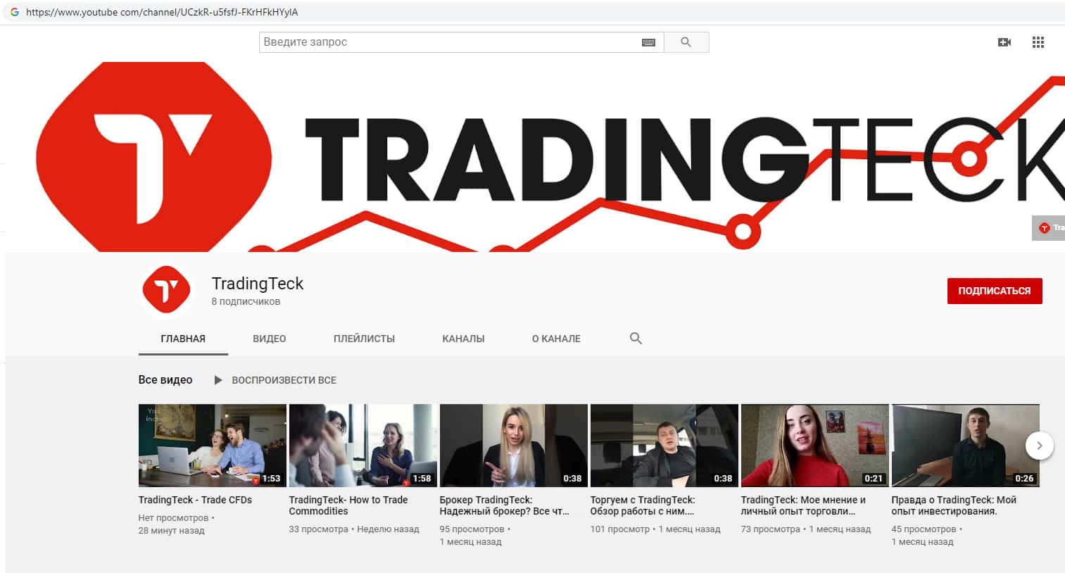Click the 0:21 duration badge
This screenshot has width=1065, height=573.
pyautogui.click(x=874, y=479)
